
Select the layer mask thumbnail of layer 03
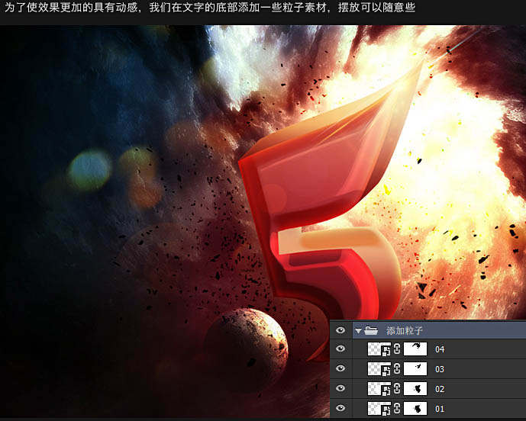415,368
